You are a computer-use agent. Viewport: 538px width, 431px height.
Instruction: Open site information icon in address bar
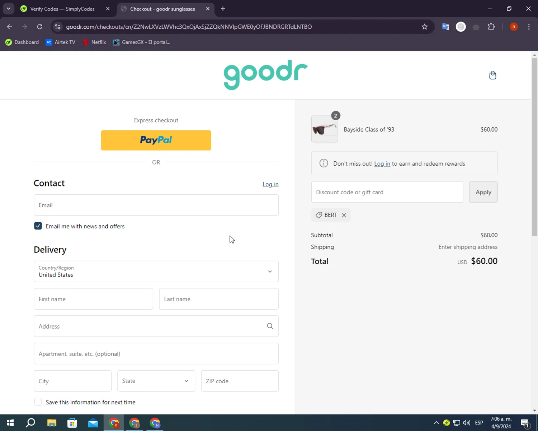pos(58,27)
